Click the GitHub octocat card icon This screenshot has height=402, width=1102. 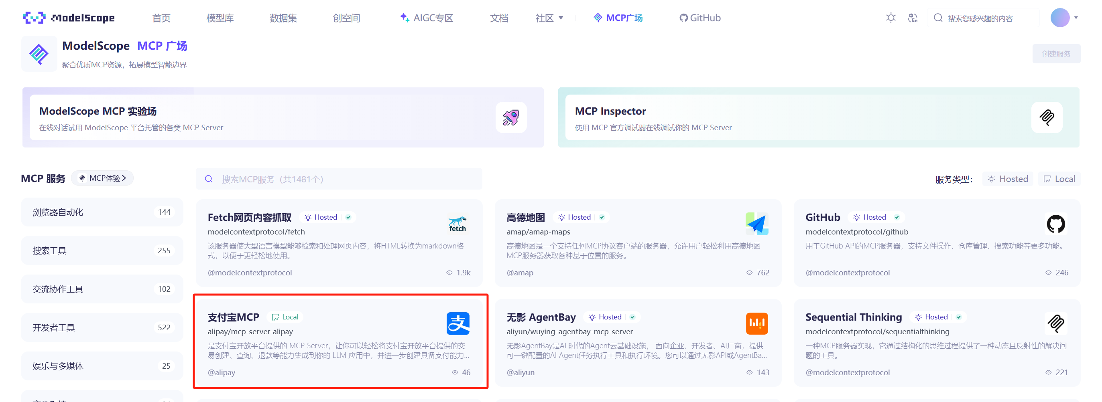coord(1055,224)
